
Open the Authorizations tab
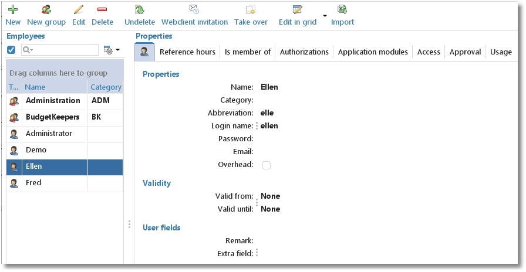point(304,52)
